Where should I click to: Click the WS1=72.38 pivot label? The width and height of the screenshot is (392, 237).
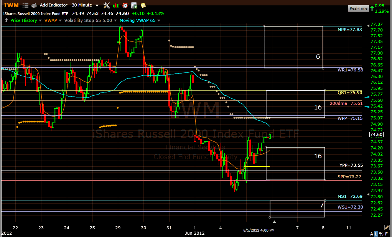coord(350,207)
